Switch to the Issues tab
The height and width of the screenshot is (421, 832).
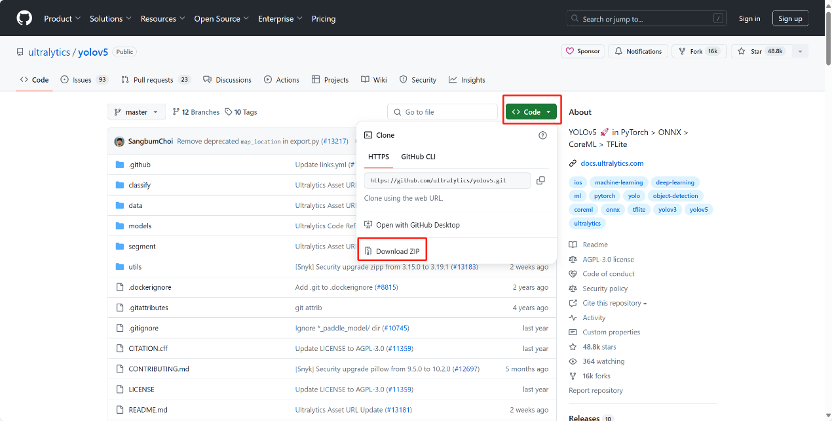[84, 80]
